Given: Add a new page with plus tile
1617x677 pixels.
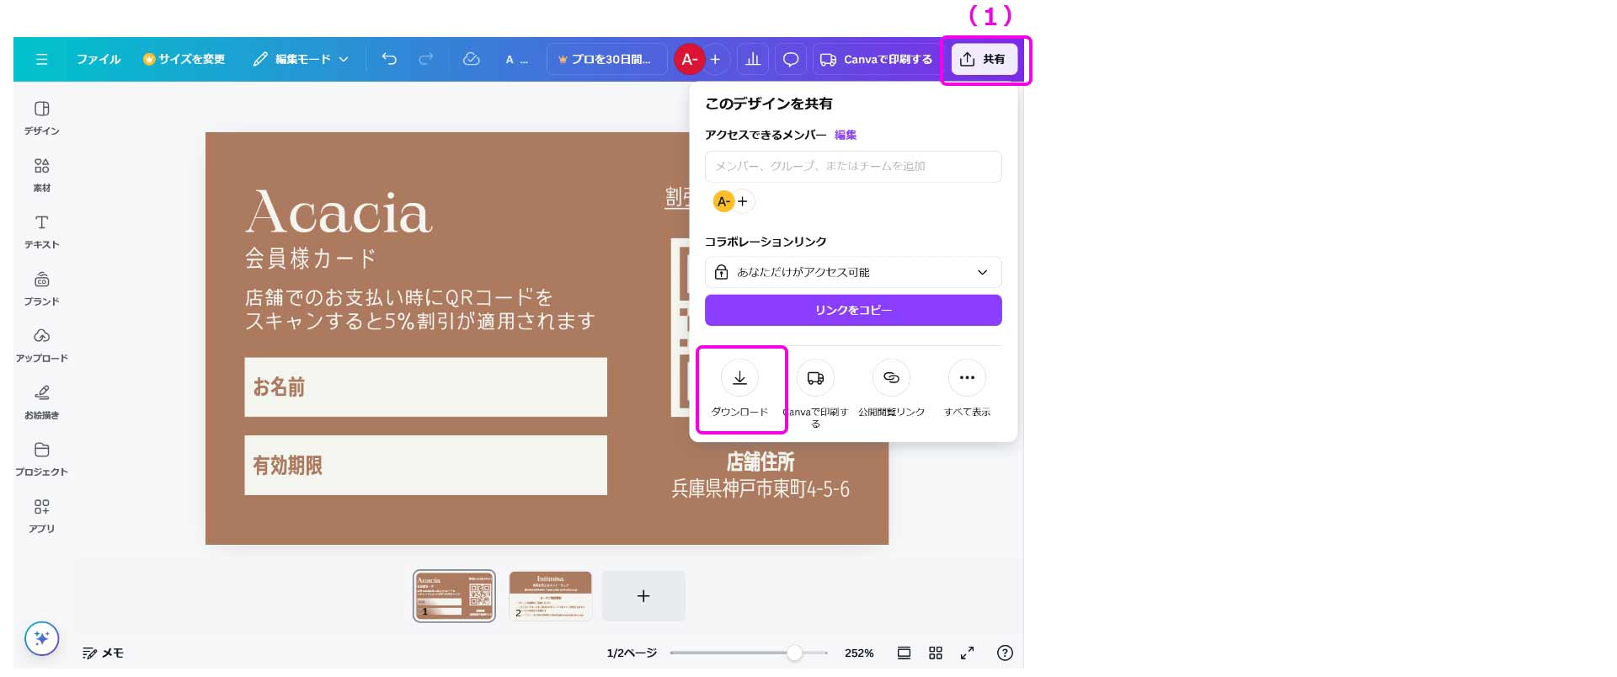Looking at the screenshot, I should click(643, 596).
